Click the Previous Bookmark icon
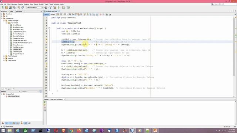The width and height of the screenshot is (237, 133). (85, 14)
